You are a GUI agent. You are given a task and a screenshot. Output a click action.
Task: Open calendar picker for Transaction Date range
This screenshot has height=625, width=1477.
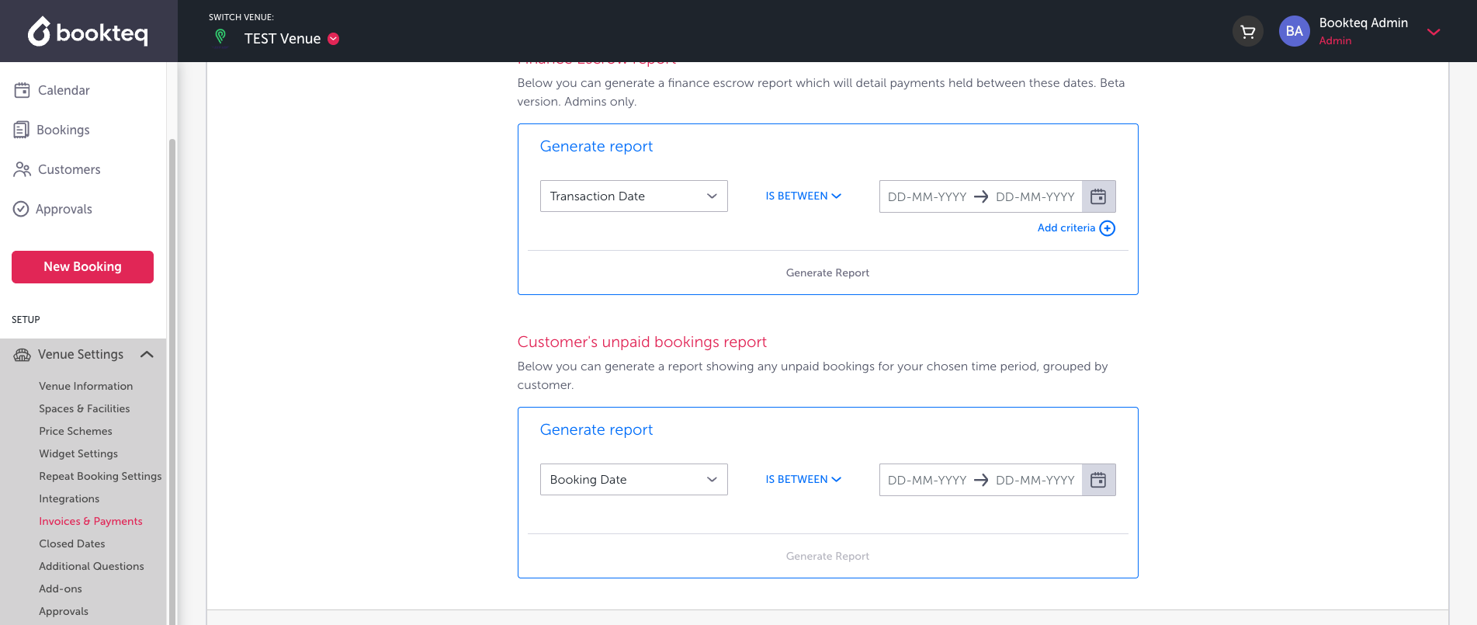[1098, 196]
